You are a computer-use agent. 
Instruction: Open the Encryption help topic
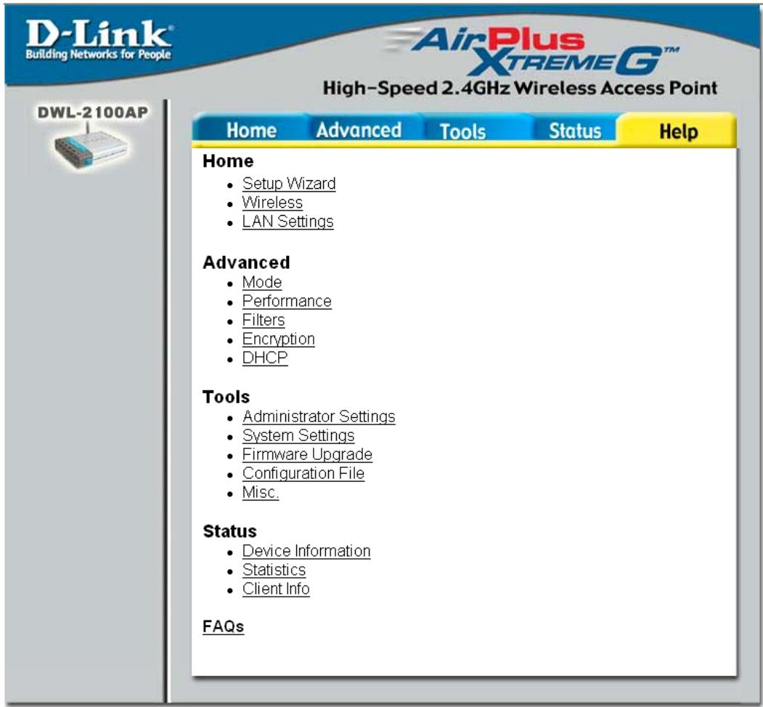(x=278, y=339)
